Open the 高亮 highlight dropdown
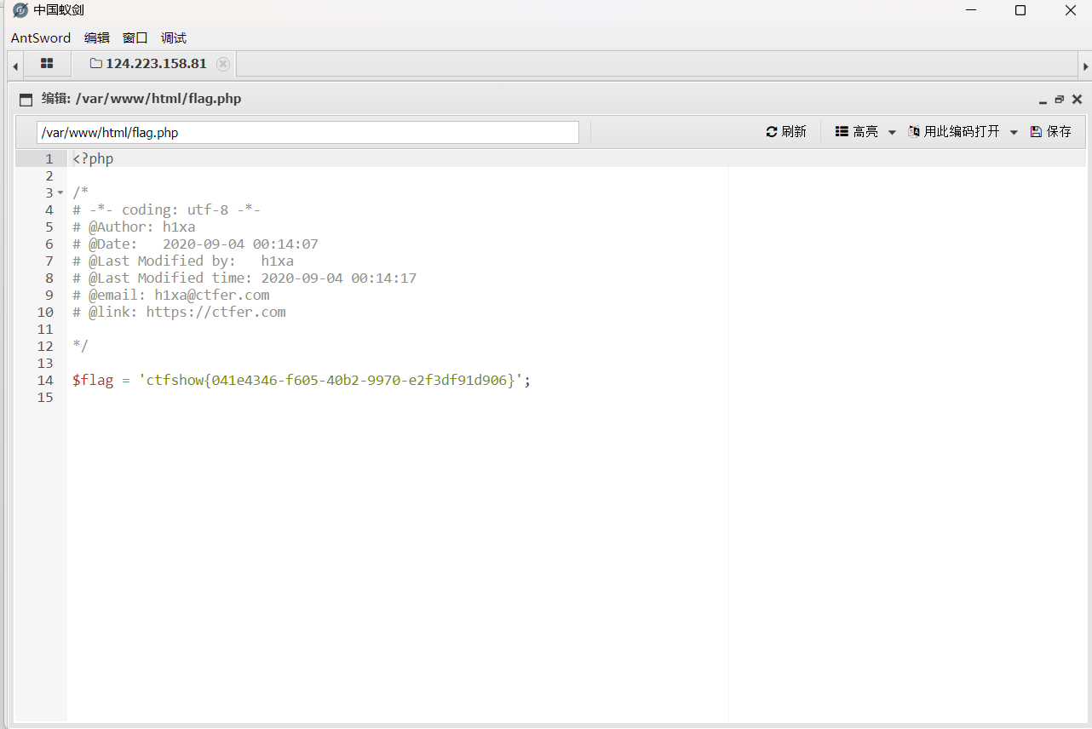Viewport: 1092px width, 729px height. coord(865,132)
